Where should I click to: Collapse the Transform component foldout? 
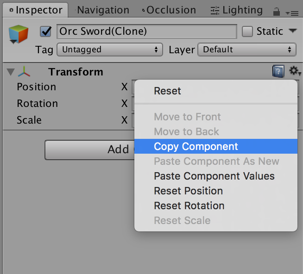pos(11,72)
